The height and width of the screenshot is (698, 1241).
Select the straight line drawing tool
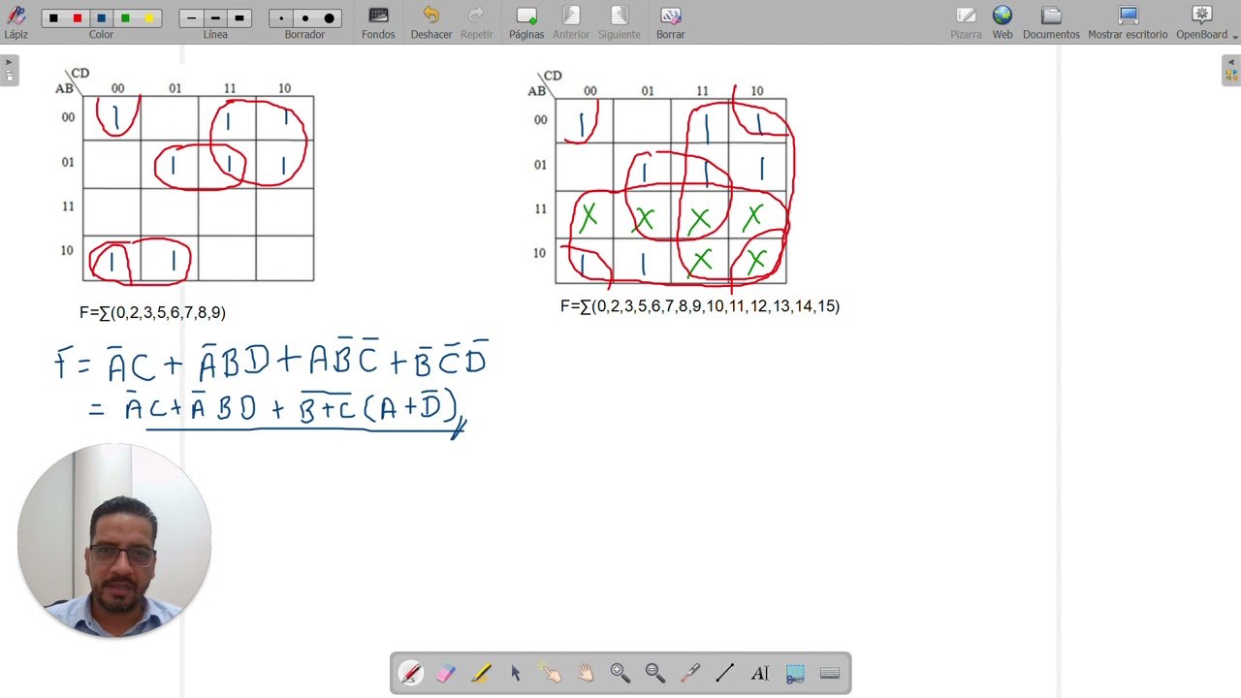tap(725, 673)
